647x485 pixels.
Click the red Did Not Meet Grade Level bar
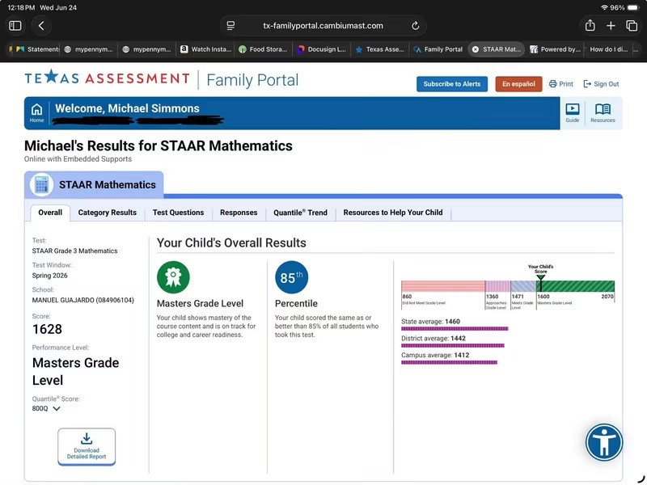442,286
